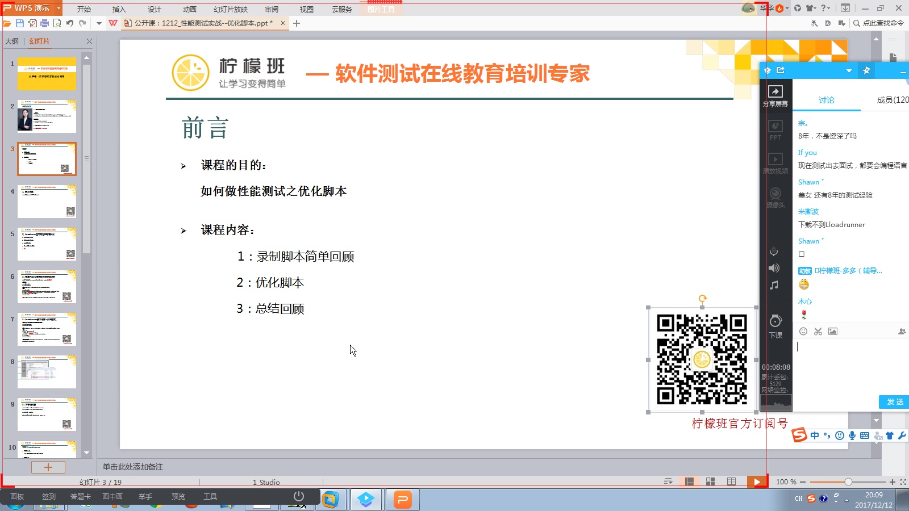This screenshot has width=909, height=511.
Task: Show hidden system tray icons arrow
Action: (847, 500)
